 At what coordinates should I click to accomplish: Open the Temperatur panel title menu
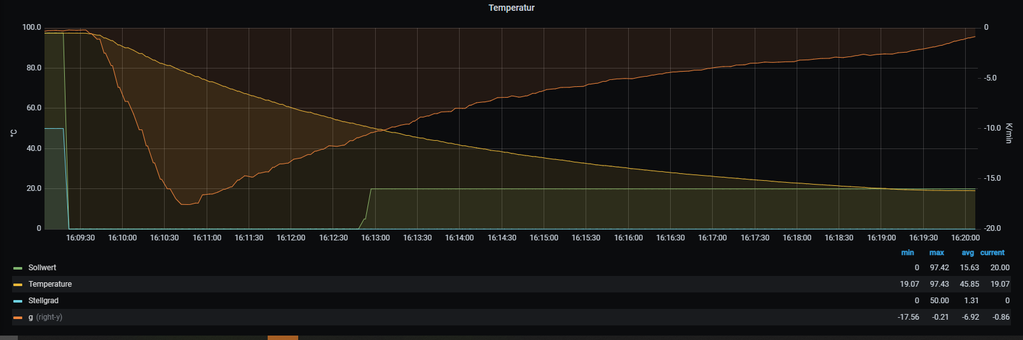[511, 8]
